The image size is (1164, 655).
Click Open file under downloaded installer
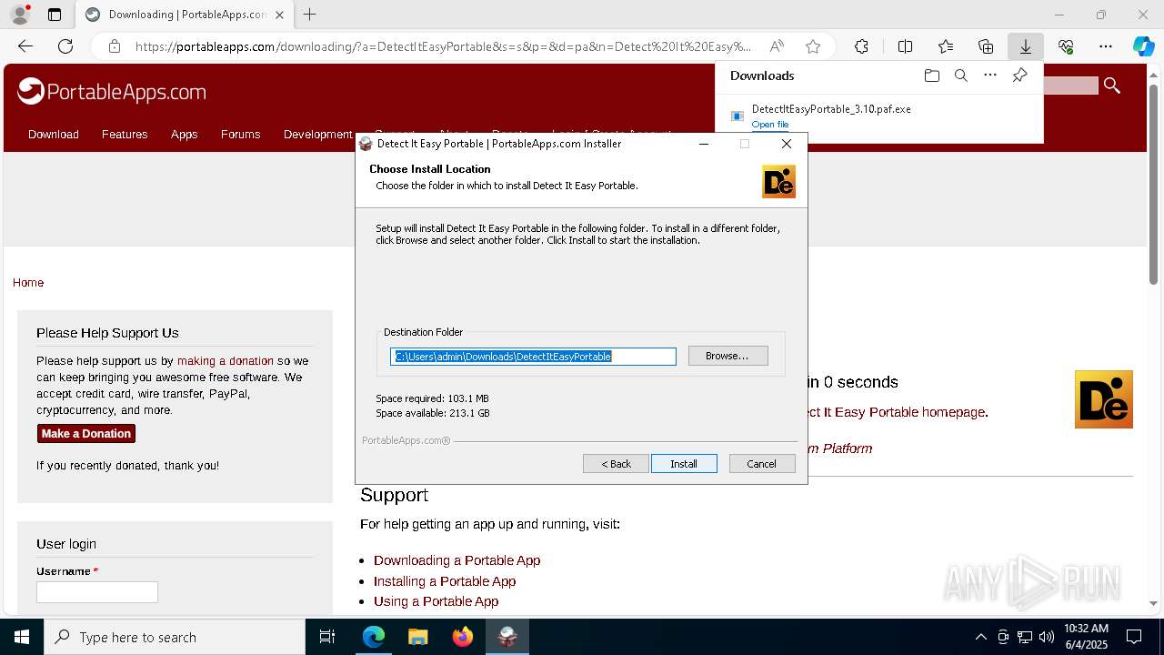(770, 125)
